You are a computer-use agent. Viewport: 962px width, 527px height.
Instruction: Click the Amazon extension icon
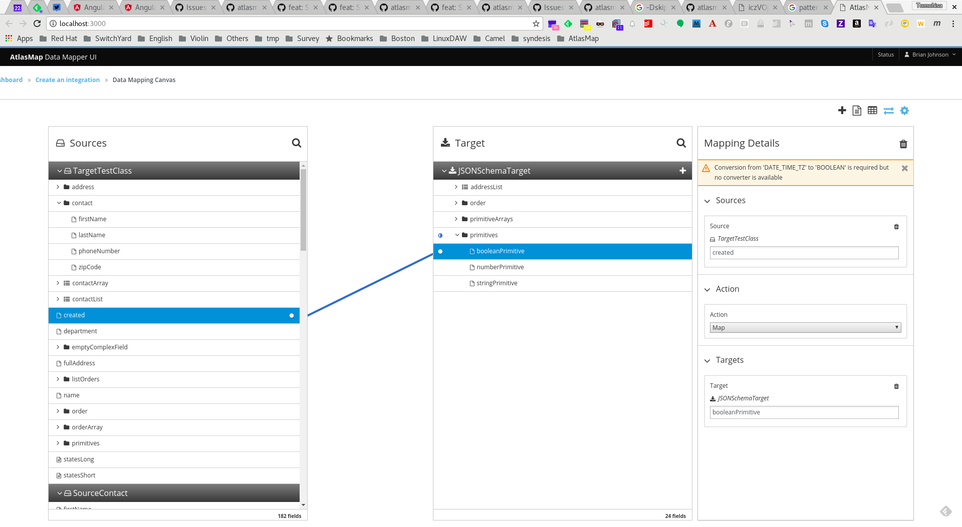[x=857, y=24]
